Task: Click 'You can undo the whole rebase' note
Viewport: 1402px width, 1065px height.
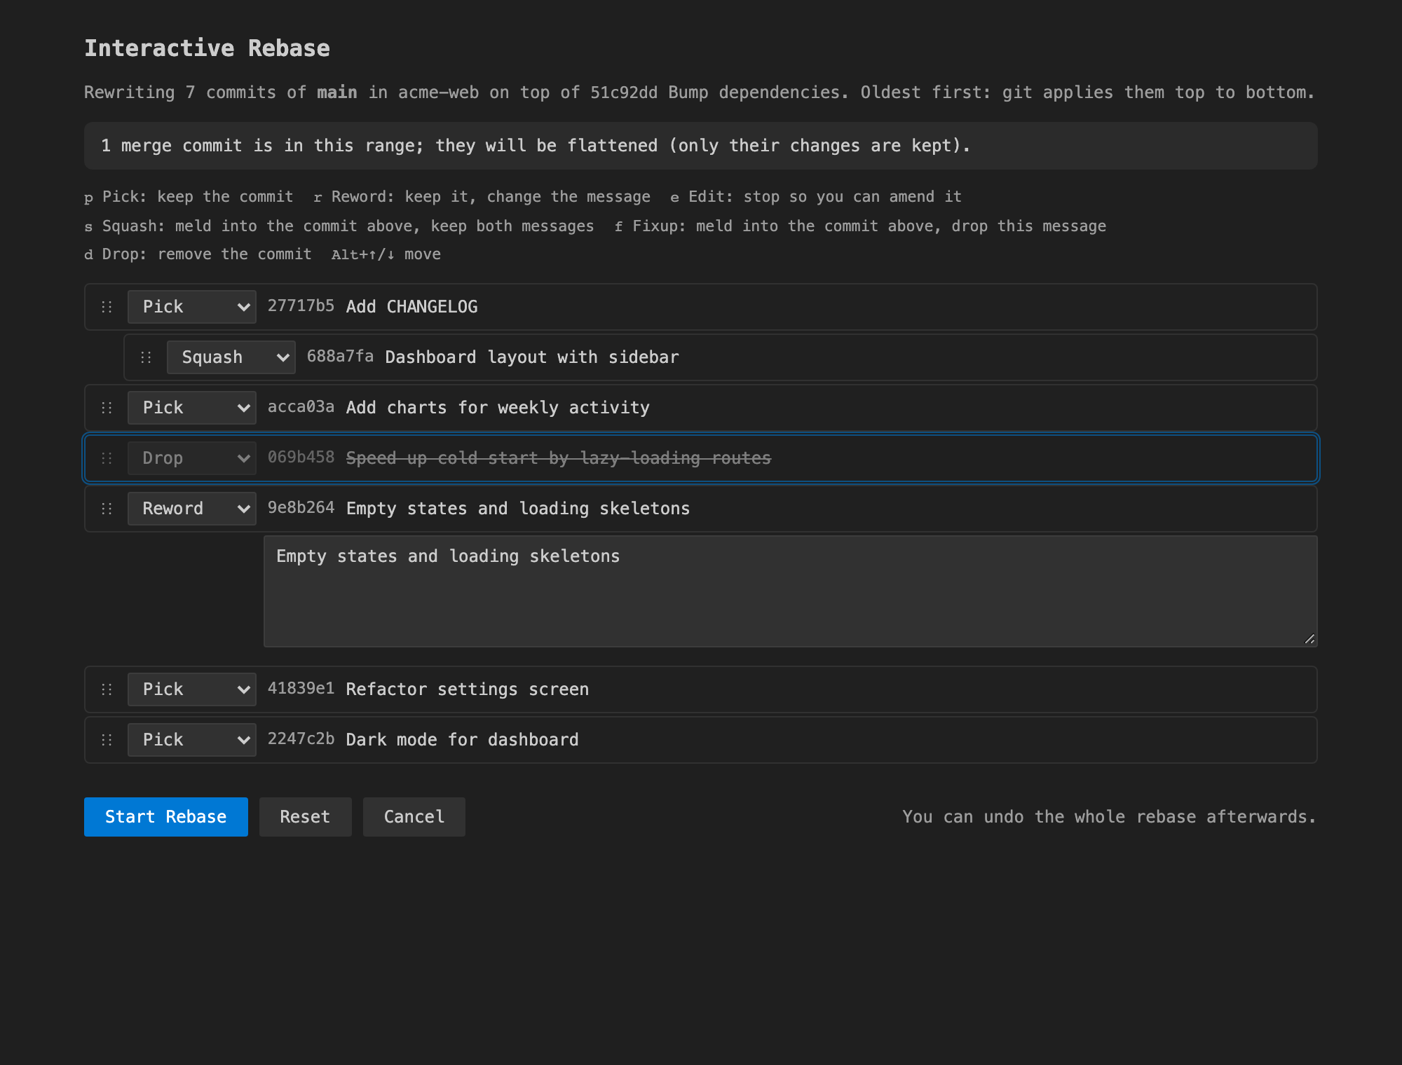Action: point(1109,817)
